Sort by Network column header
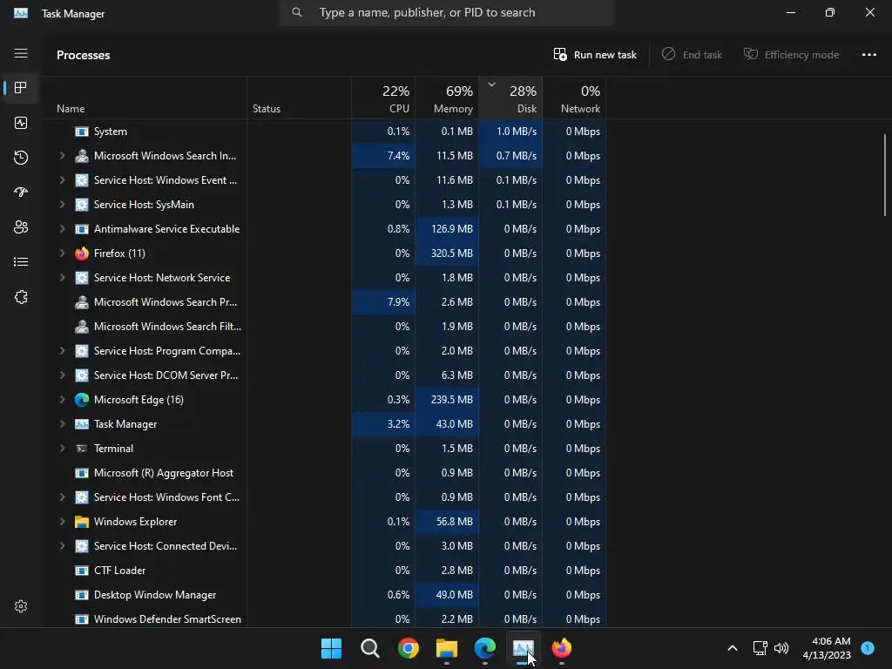Screen dimensions: 892x669 (575, 98)
